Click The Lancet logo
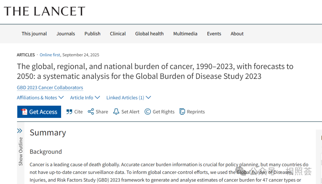 point(44,11)
